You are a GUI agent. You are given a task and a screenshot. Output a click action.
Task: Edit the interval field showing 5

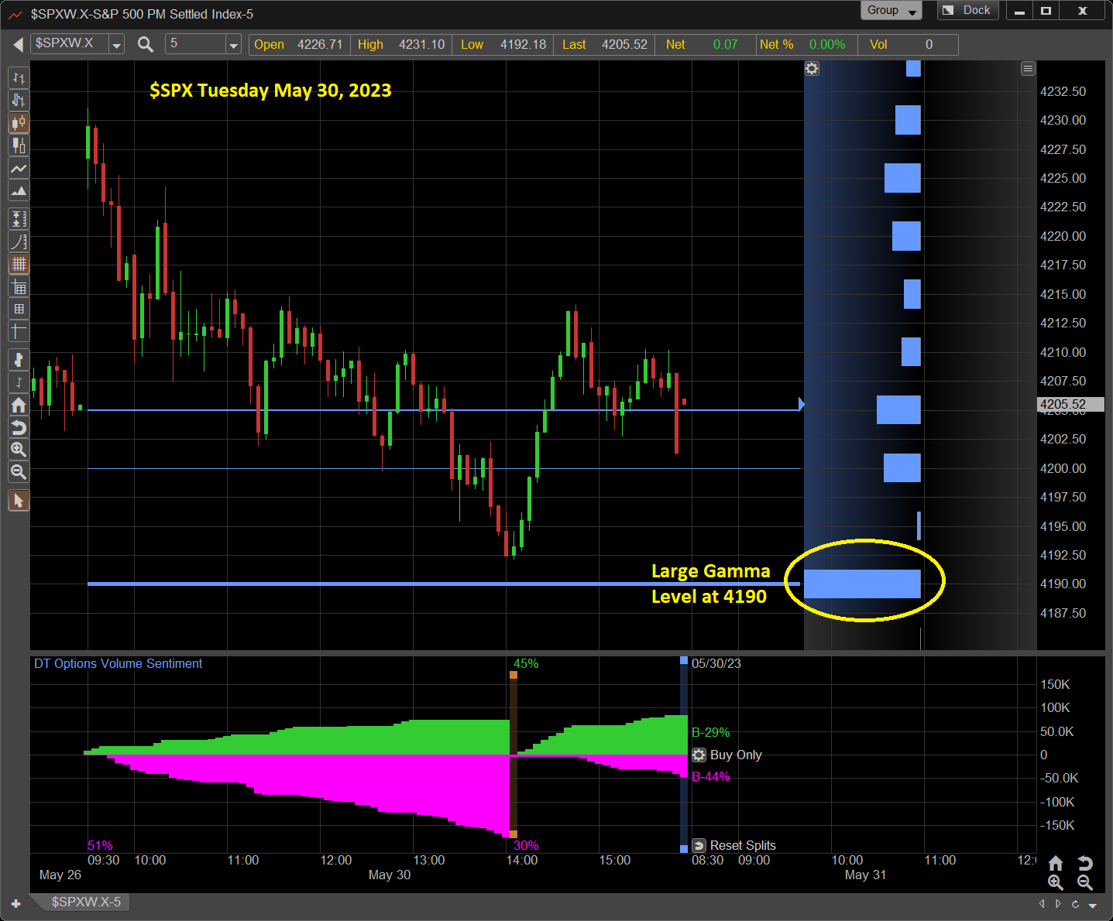point(197,44)
